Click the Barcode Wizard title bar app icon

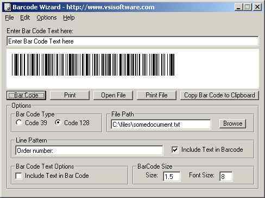(x=8, y=7)
